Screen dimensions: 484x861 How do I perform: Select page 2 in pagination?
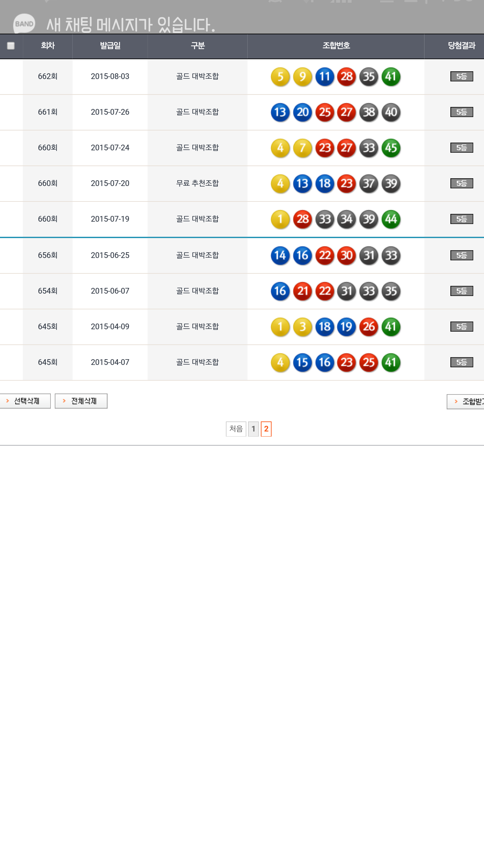click(x=266, y=429)
